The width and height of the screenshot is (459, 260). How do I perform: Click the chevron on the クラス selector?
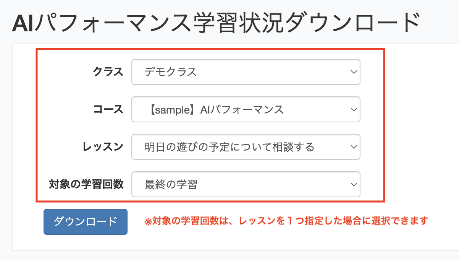[x=353, y=72]
